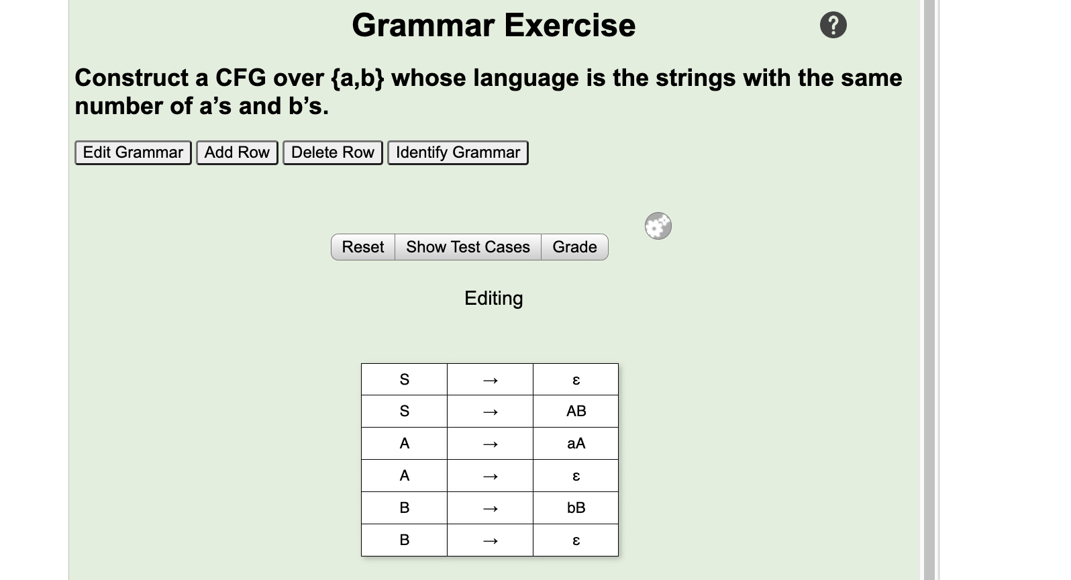Click the bB production cell
1071x580 pixels.
pyautogui.click(x=575, y=507)
